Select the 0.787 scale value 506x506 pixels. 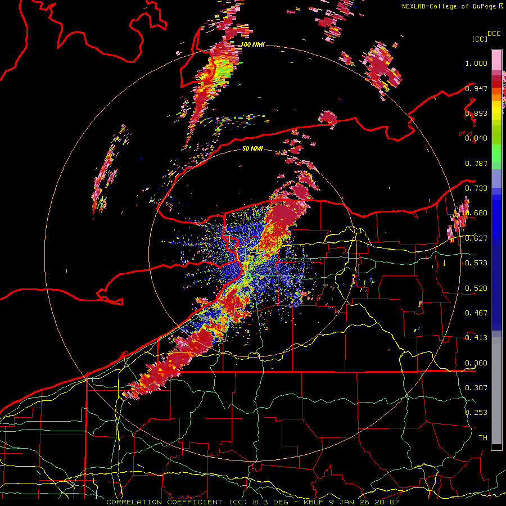pyautogui.click(x=476, y=163)
